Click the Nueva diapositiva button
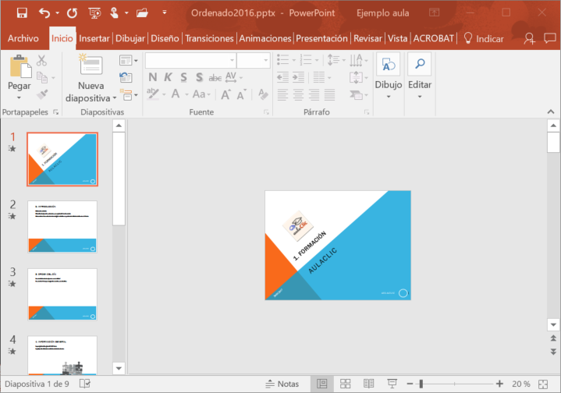 click(91, 79)
